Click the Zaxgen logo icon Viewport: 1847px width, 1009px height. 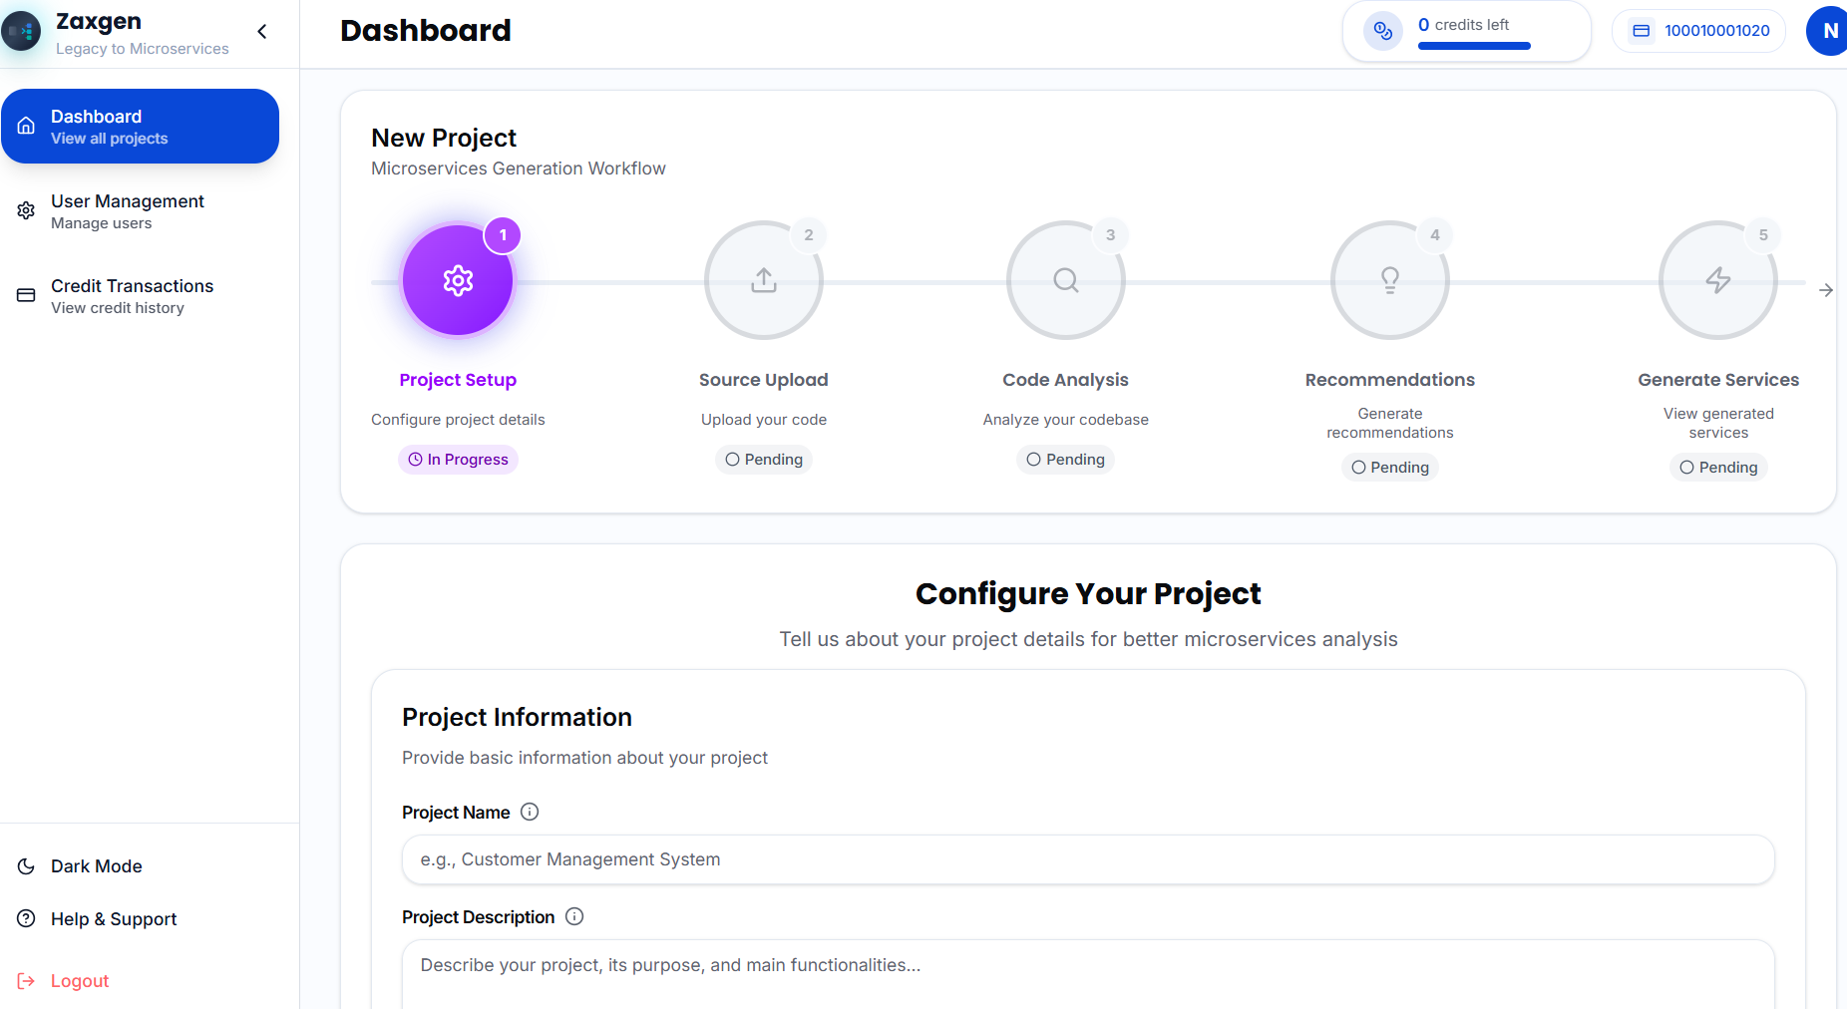click(x=21, y=32)
